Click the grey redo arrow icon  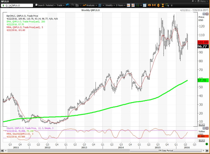(x=72, y=5)
